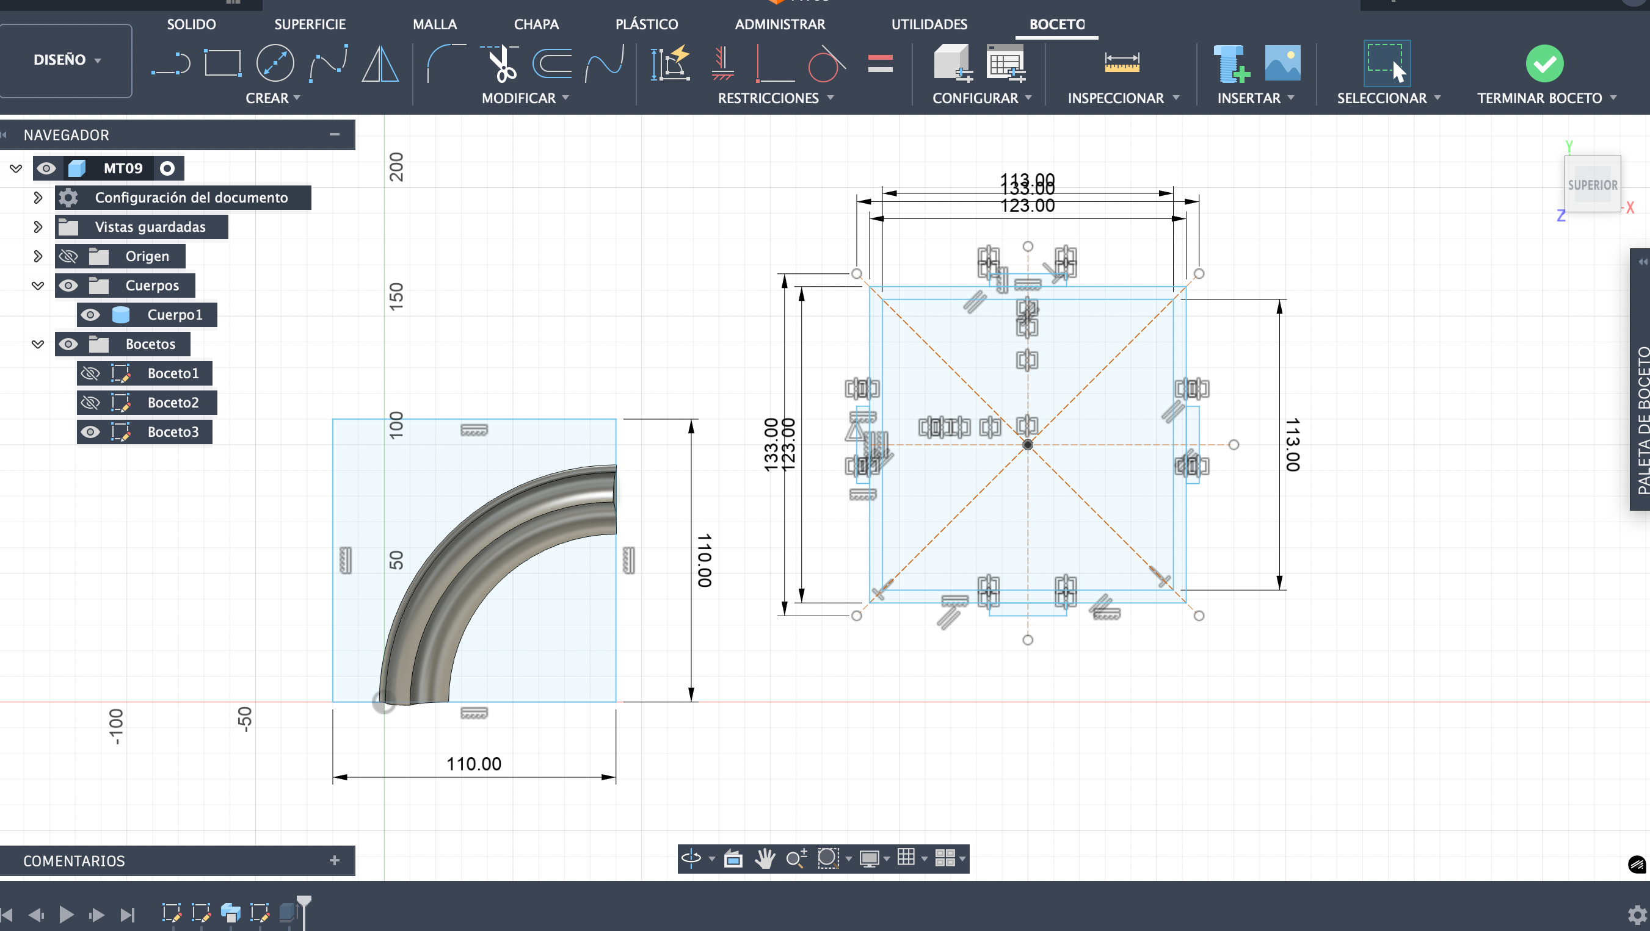This screenshot has height=931, width=1650.
Task: Select the two-point Rectangle tool
Action: tap(222, 63)
